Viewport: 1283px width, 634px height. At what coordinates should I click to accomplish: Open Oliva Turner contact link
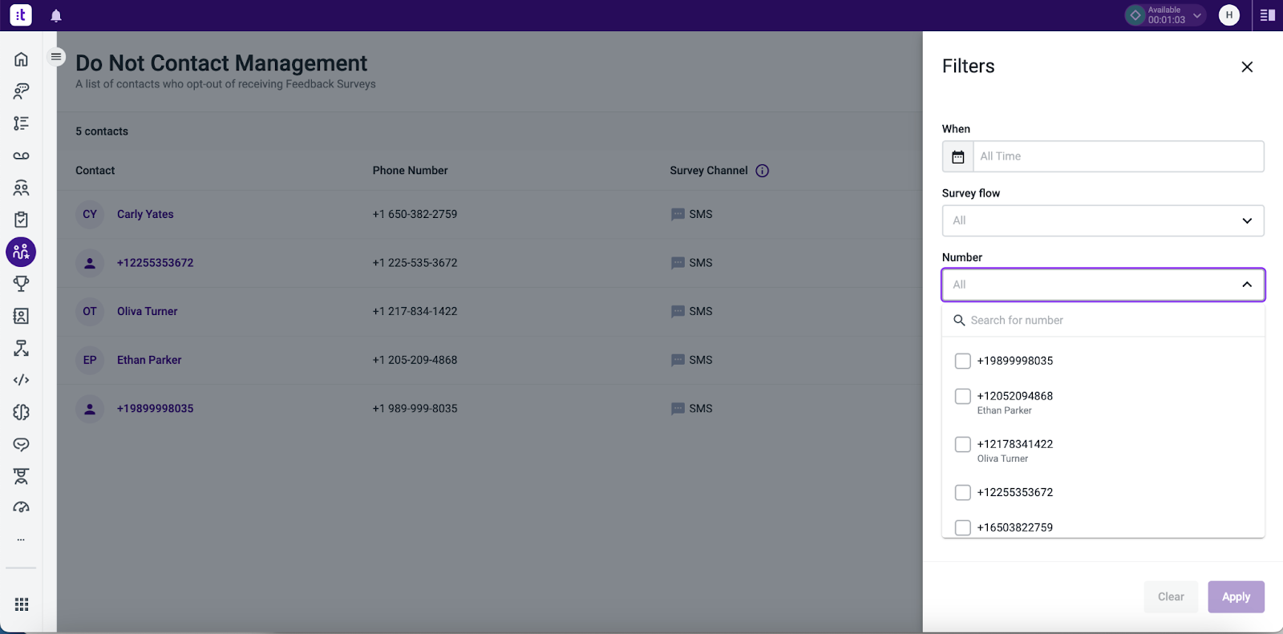click(148, 311)
